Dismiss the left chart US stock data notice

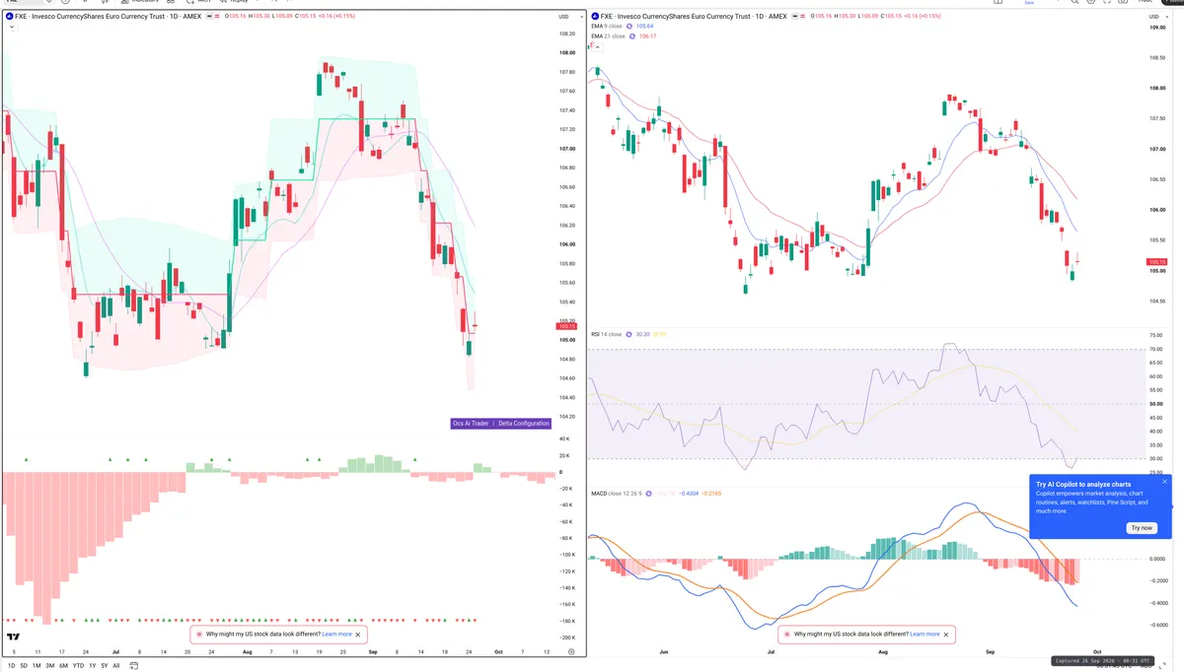click(x=358, y=635)
